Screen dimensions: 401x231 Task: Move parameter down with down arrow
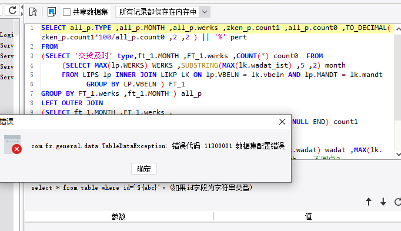(x=383, y=202)
